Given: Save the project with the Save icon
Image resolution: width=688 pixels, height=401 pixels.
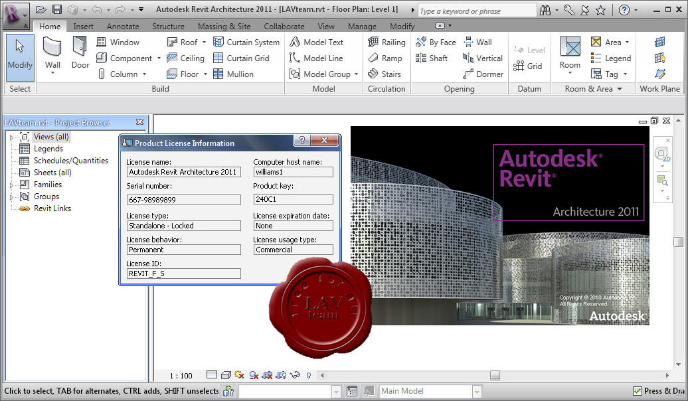Looking at the screenshot, I should tap(57, 9).
